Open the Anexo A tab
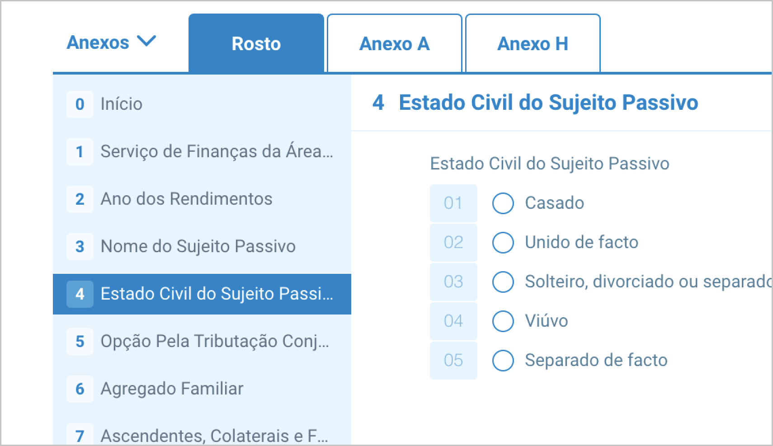Viewport: 773px width, 446px height. [x=394, y=44]
